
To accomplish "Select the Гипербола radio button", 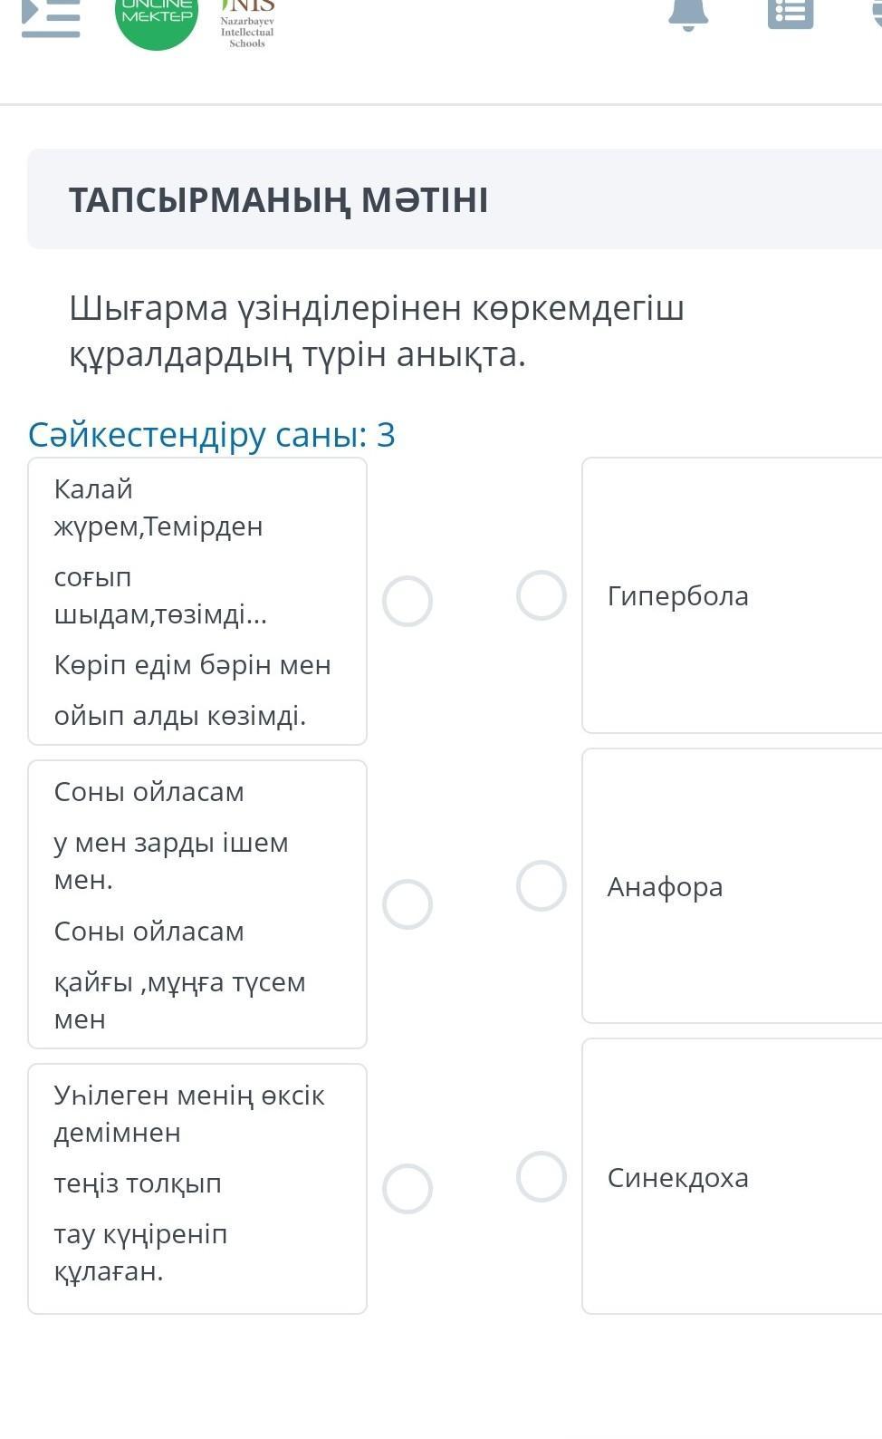I will click(x=542, y=595).
